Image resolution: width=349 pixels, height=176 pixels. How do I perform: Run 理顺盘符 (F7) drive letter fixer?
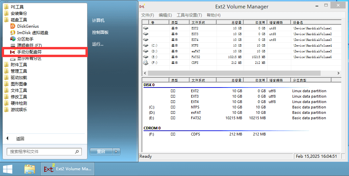[26, 45]
